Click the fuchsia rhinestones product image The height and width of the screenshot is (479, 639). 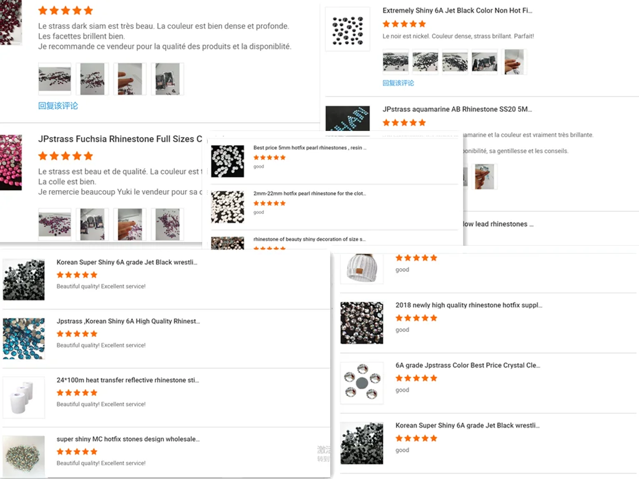[11, 163]
